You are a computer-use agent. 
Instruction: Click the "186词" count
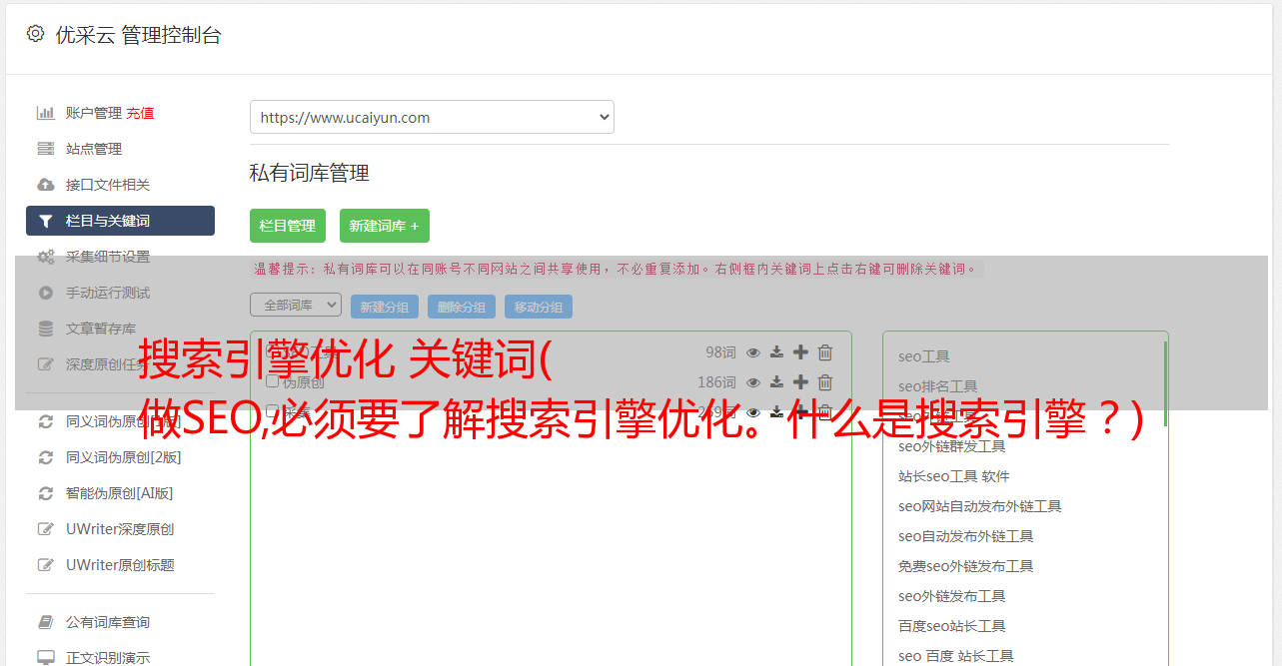coord(716,382)
